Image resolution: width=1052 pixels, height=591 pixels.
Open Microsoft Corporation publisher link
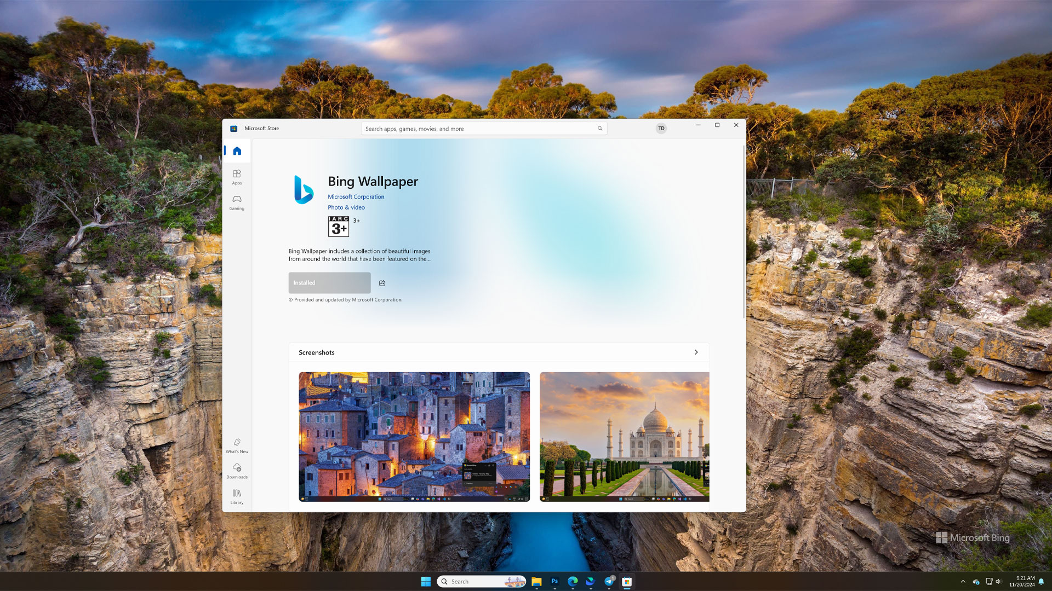point(356,197)
